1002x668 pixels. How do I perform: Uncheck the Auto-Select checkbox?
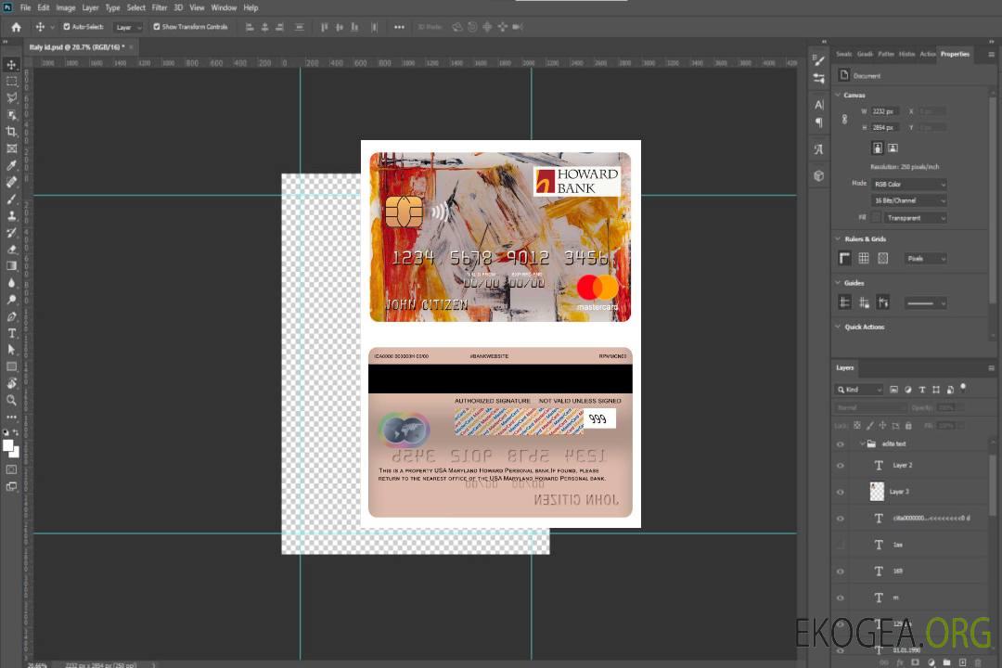(66, 27)
